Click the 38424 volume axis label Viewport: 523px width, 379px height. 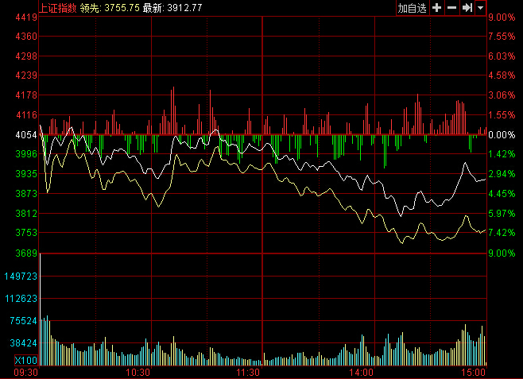[x=23, y=343]
